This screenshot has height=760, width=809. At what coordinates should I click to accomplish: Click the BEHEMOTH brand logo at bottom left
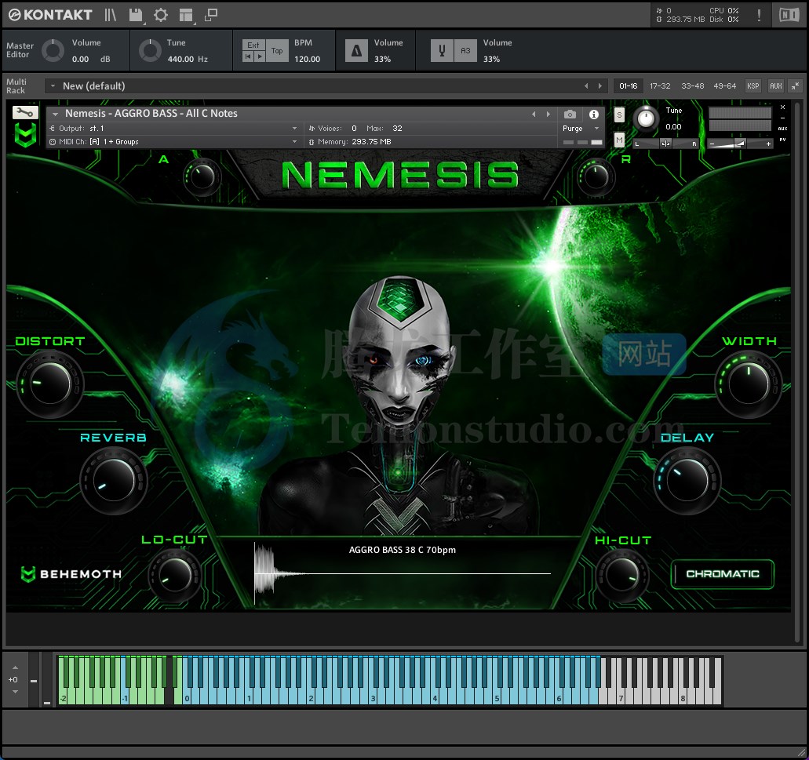tap(71, 574)
